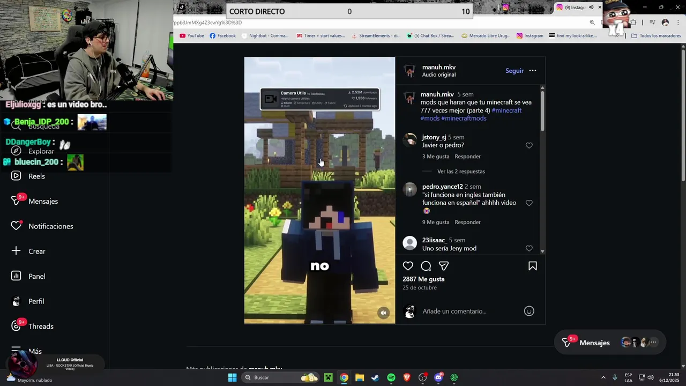The width and height of the screenshot is (686, 386).
Task: Like the post with the heart icon
Action: pyautogui.click(x=408, y=266)
